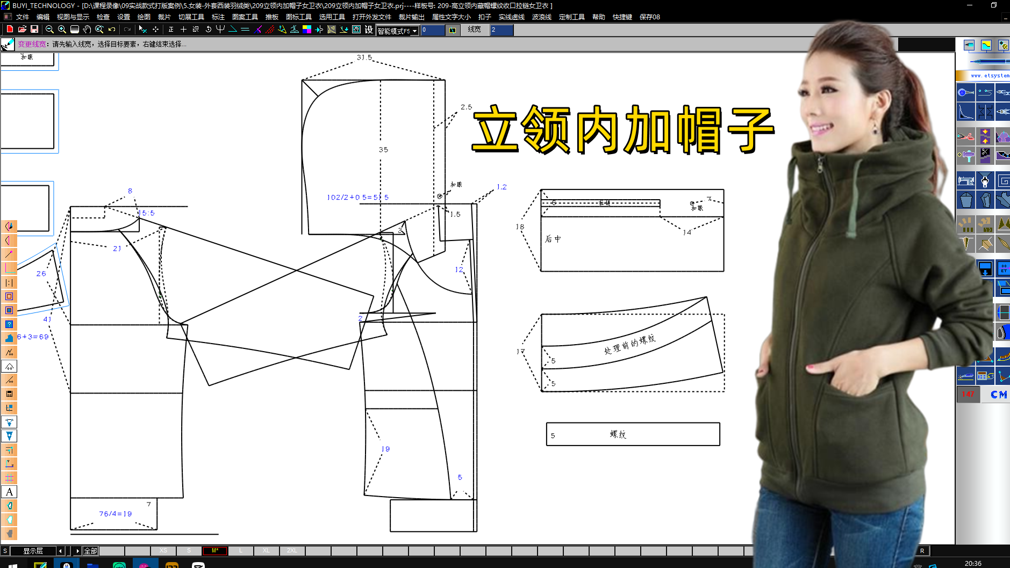Click the scissors cutting icon in right panel
The width and height of the screenshot is (1010, 568).
tap(985, 156)
